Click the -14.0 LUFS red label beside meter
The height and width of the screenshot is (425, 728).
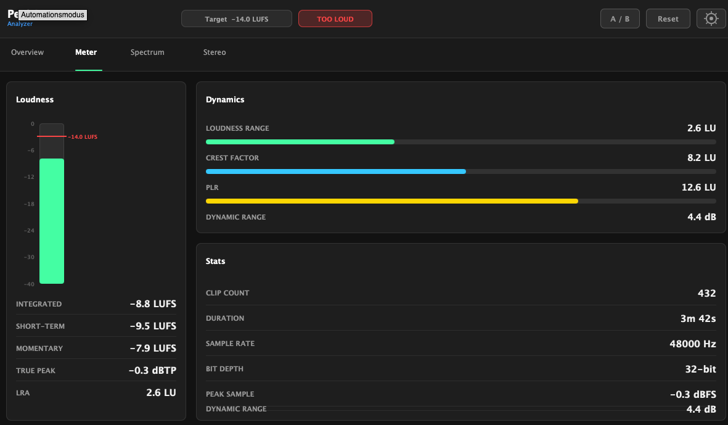click(83, 137)
